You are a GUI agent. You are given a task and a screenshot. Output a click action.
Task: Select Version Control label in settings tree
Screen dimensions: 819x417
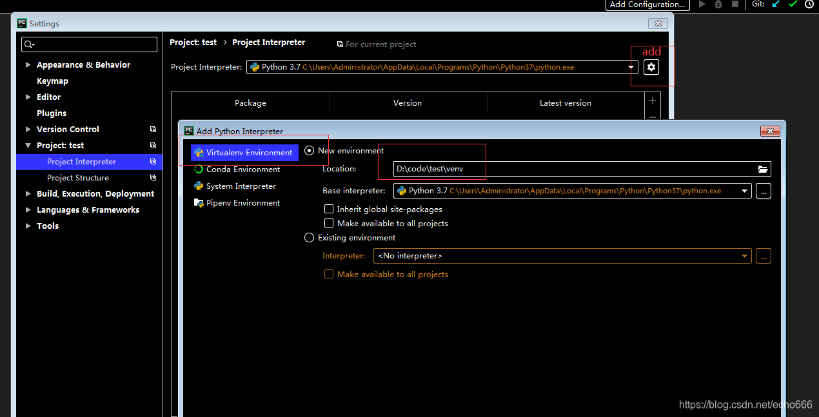(68, 129)
